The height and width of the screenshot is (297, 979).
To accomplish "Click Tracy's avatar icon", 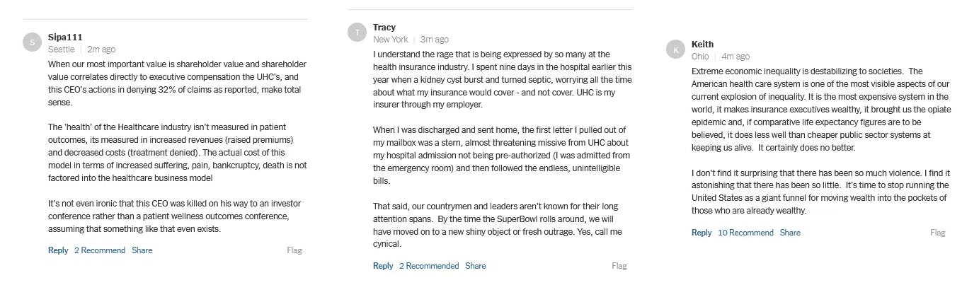I will pyautogui.click(x=357, y=33).
